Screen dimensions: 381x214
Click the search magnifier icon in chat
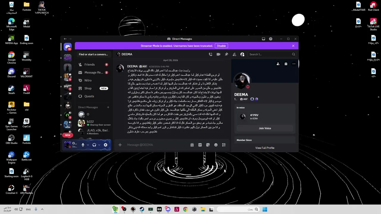click(293, 54)
